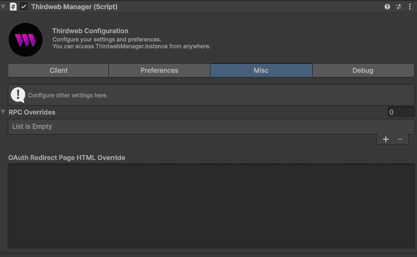Open the presets selector sliders icon
The width and height of the screenshot is (417, 257).
coord(399,7)
